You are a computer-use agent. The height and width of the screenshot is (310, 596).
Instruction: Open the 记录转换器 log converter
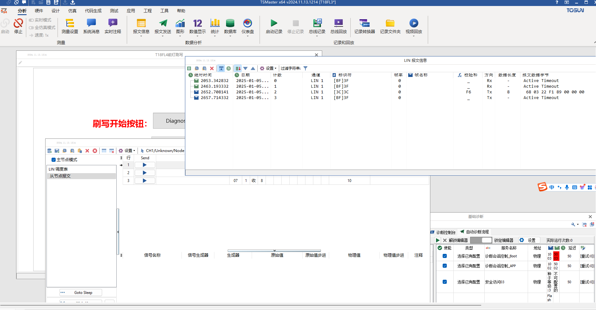(x=364, y=26)
